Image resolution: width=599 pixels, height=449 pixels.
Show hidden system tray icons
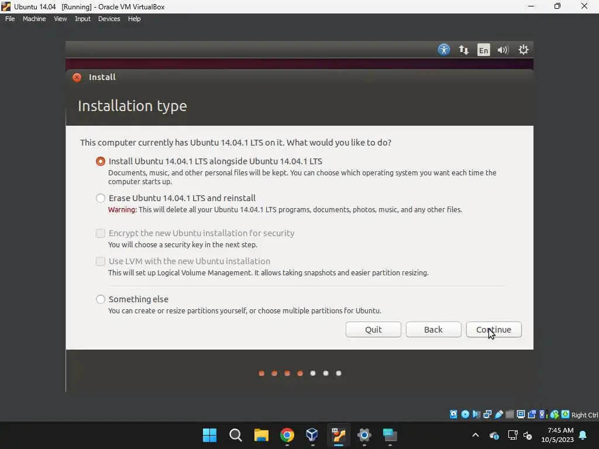click(x=476, y=435)
